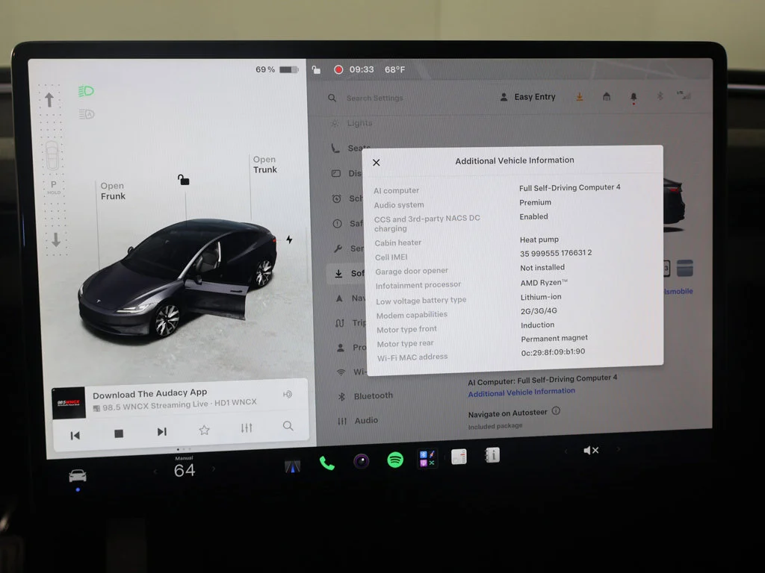Click the Additional Vehicle Information link
This screenshot has width=765, height=573.
(x=521, y=392)
